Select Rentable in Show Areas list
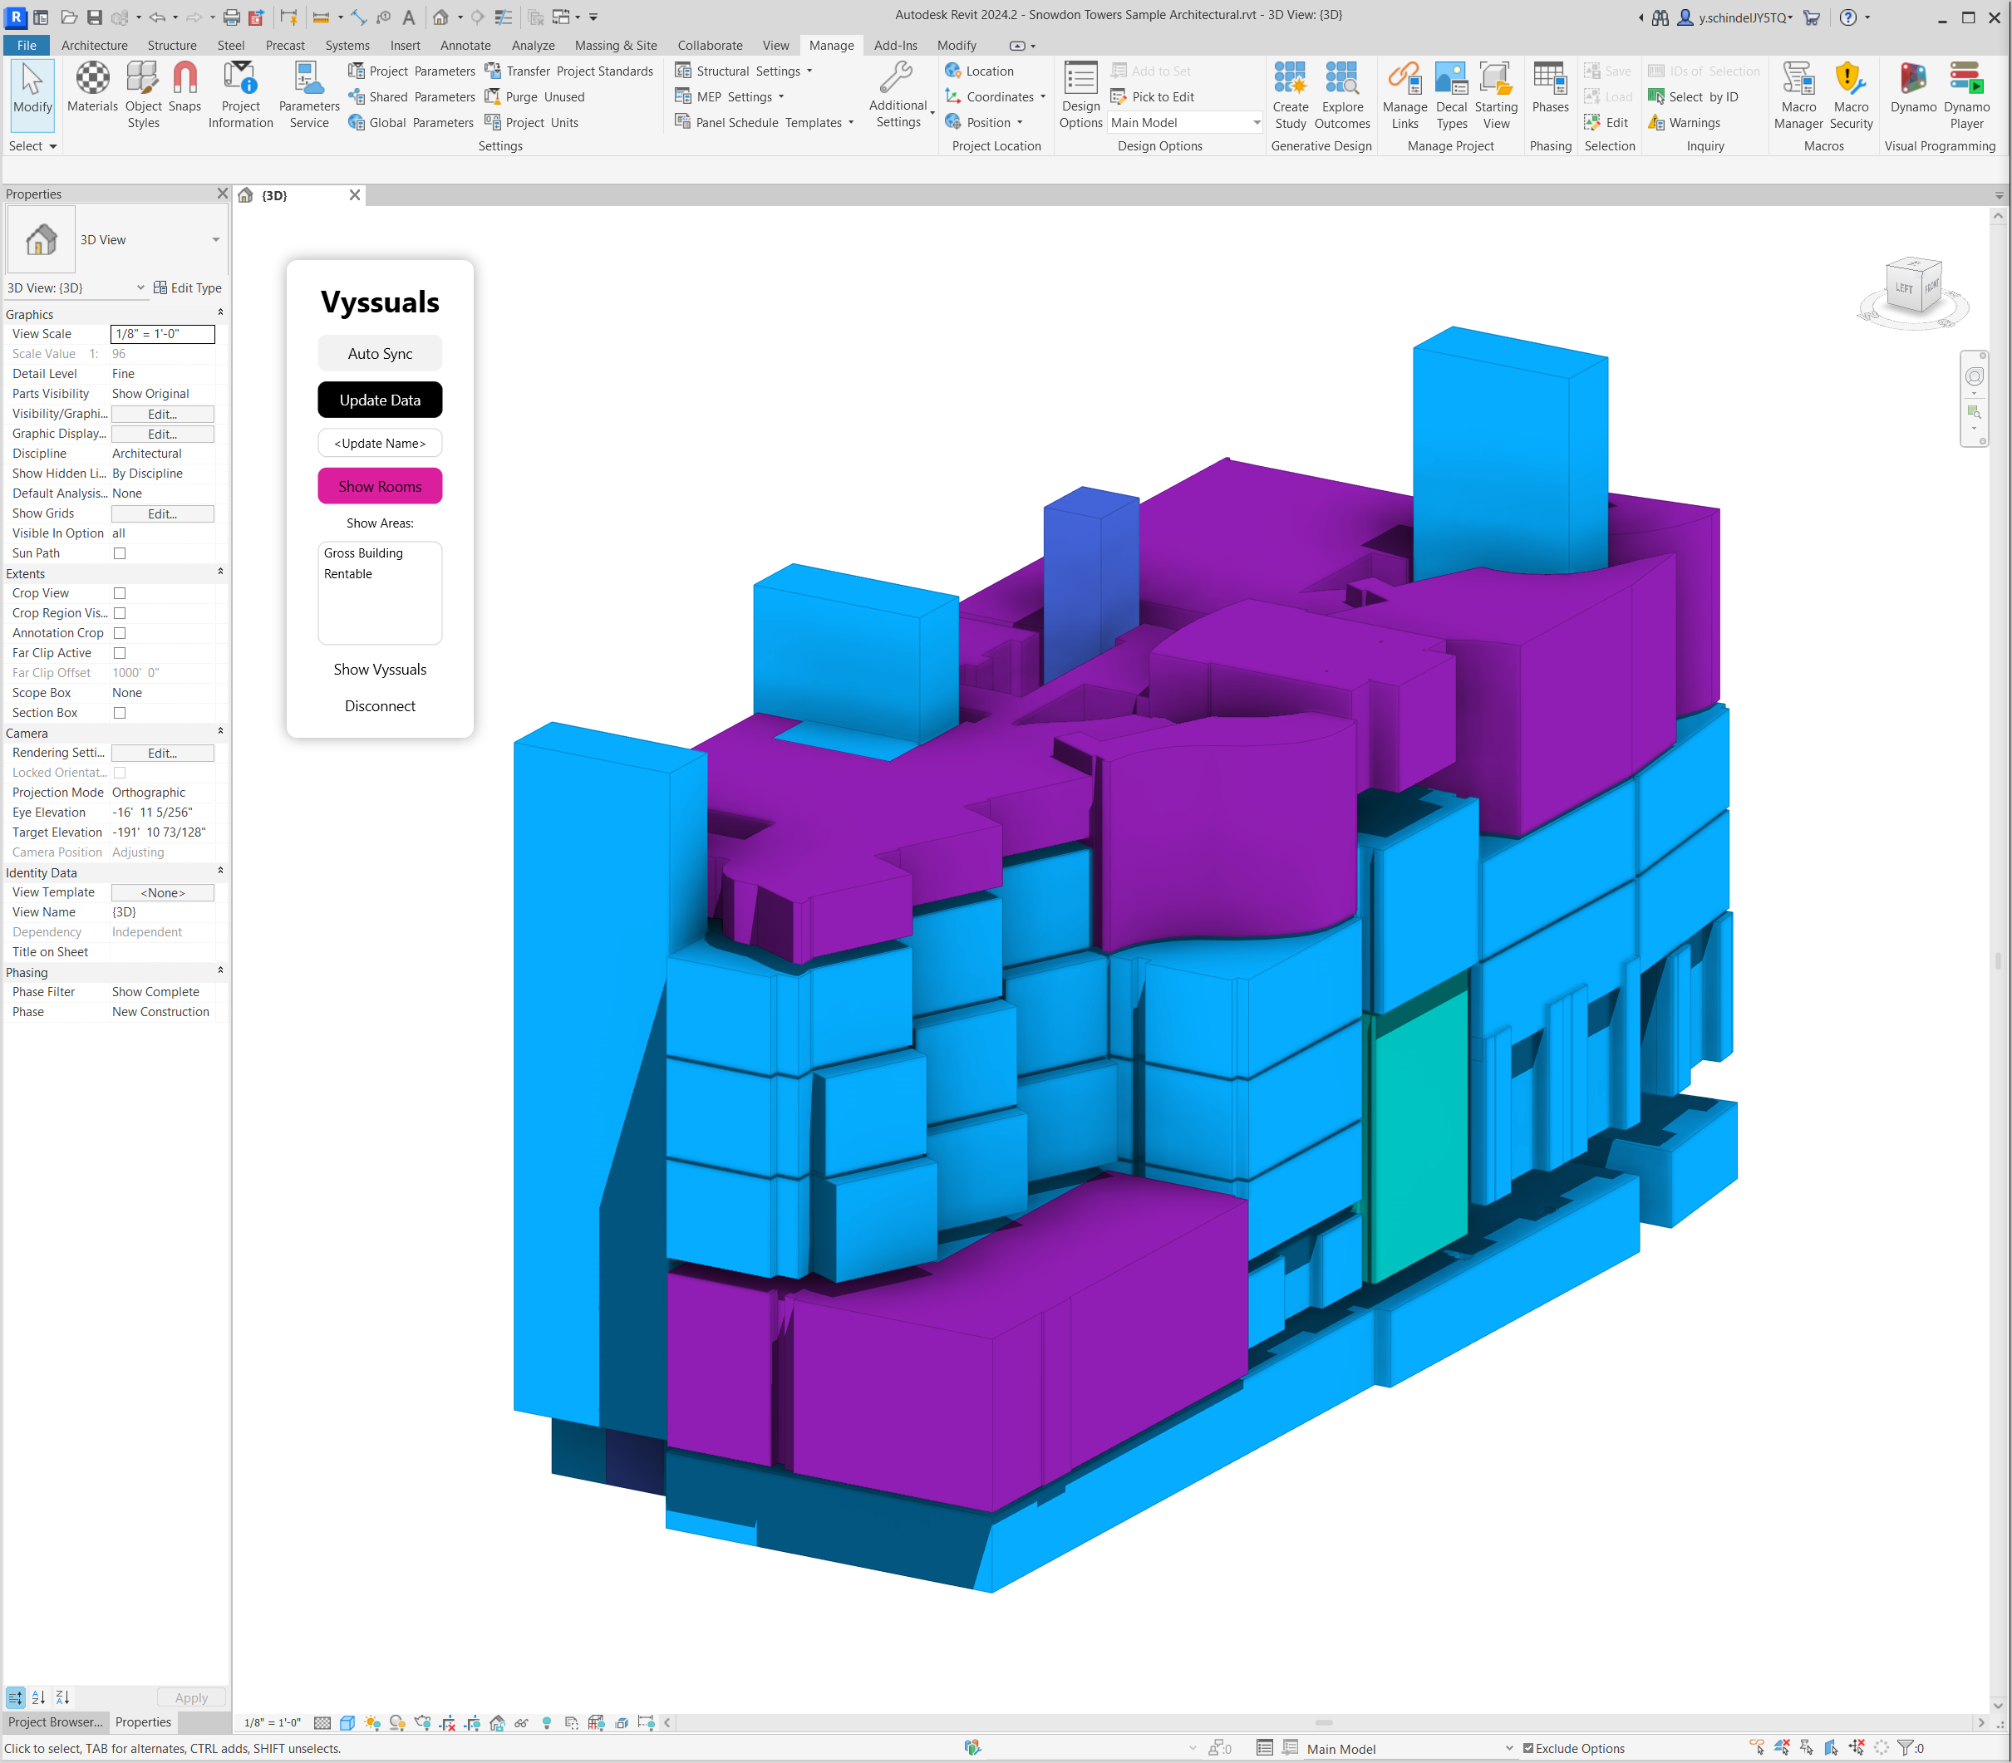This screenshot has width=2012, height=1763. [x=348, y=573]
